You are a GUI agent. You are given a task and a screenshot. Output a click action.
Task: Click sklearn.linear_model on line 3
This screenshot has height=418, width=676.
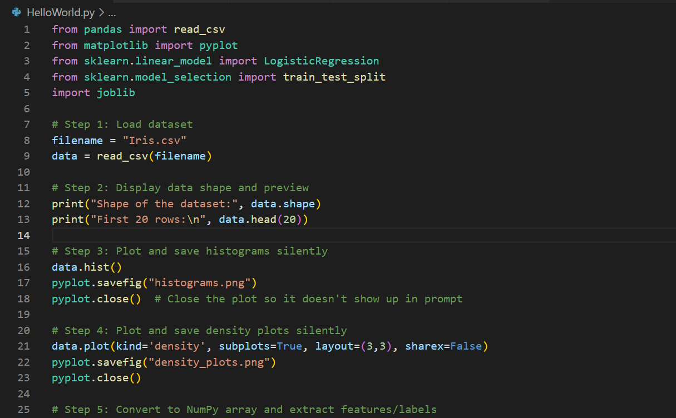click(x=148, y=61)
